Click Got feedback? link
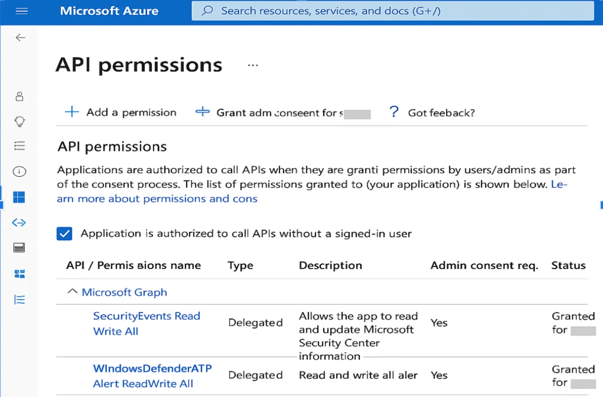The height and width of the screenshot is (397, 603). (441, 113)
